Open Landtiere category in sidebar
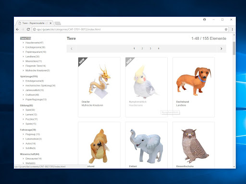The width and height of the screenshot is (246, 184). 32,57
